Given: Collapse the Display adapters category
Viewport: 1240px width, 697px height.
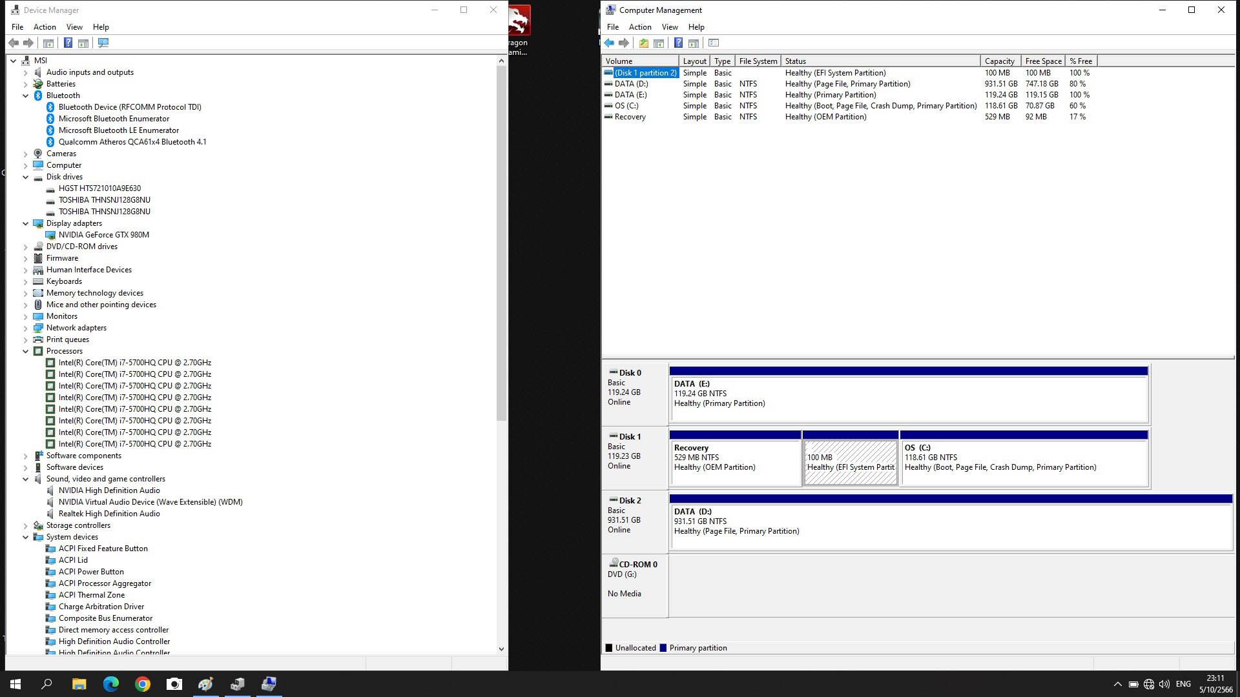Looking at the screenshot, I should click(26, 223).
